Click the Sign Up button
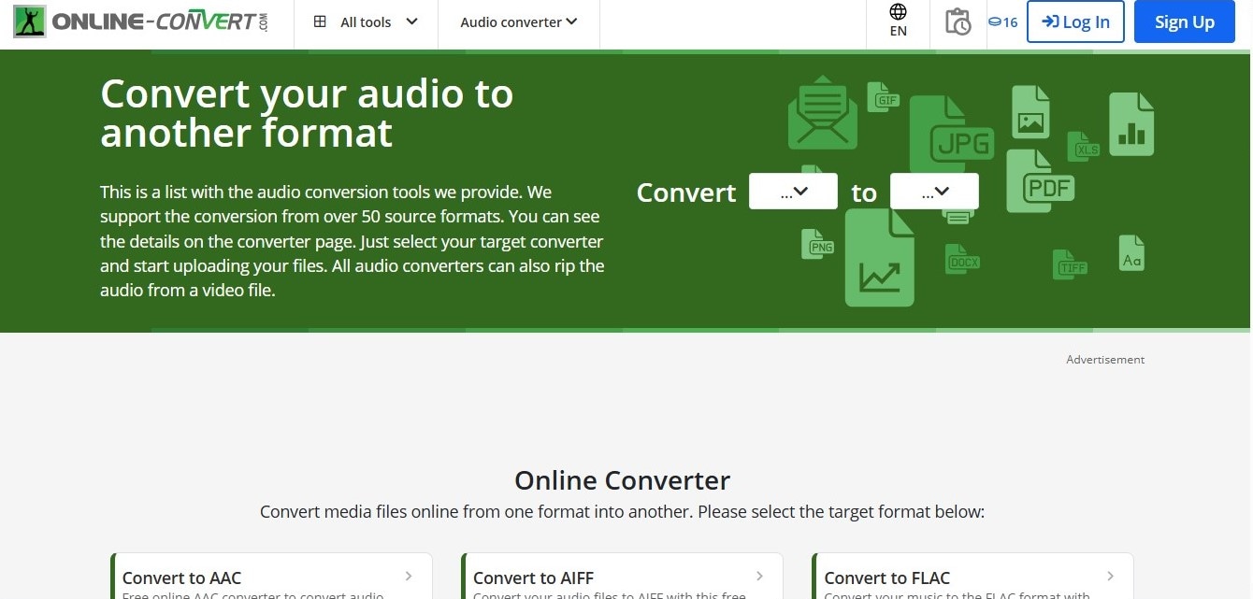Screen dimensions: 1253x599 pos(1184,22)
